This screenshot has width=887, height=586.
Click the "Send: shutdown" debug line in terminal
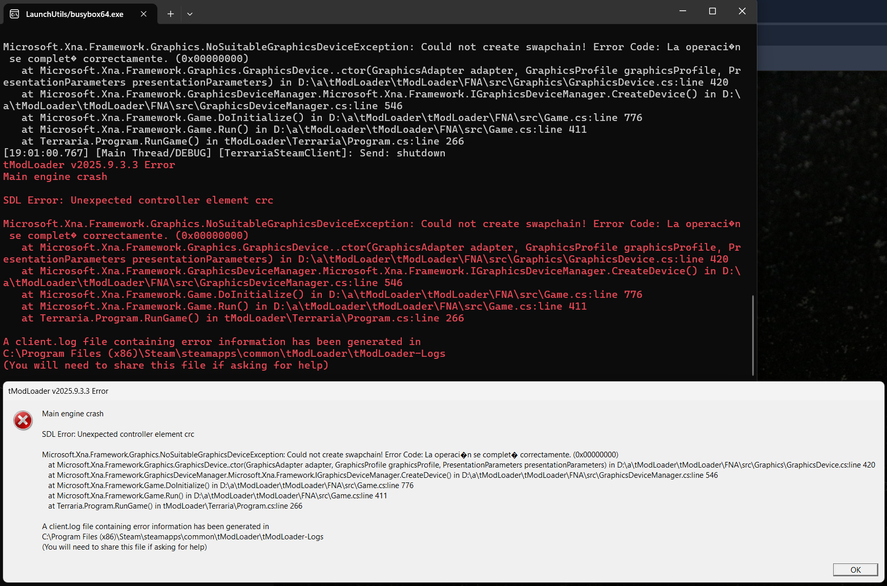tap(224, 153)
